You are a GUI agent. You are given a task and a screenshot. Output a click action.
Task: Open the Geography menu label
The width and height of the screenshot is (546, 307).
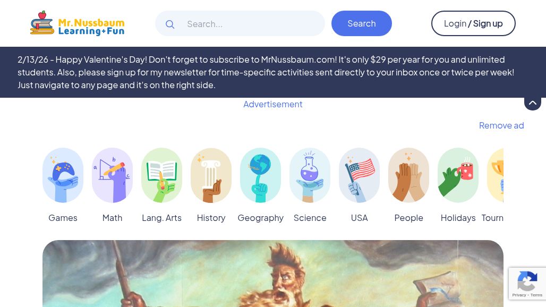260,218
